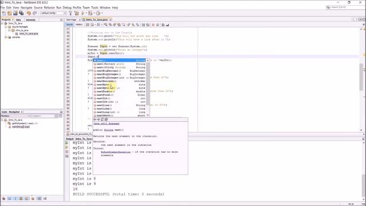
Task: Select nextDouble() in the completion list
Action: pos(120,92)
